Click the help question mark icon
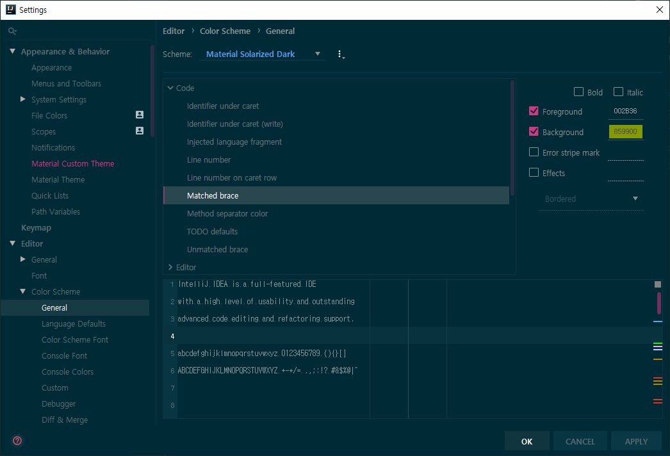Screen dimensions: 670x456 tap(17, 441)
